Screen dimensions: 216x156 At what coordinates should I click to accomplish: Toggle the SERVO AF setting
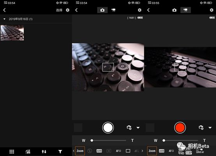click(200, 151)
